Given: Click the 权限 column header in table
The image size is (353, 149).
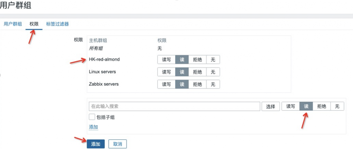Looking at the screenshot, I should 162,41.
